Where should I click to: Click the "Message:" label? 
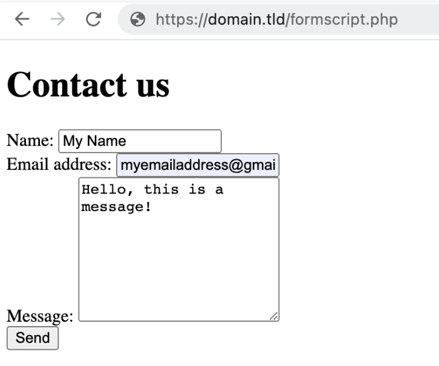coord(40,316)
